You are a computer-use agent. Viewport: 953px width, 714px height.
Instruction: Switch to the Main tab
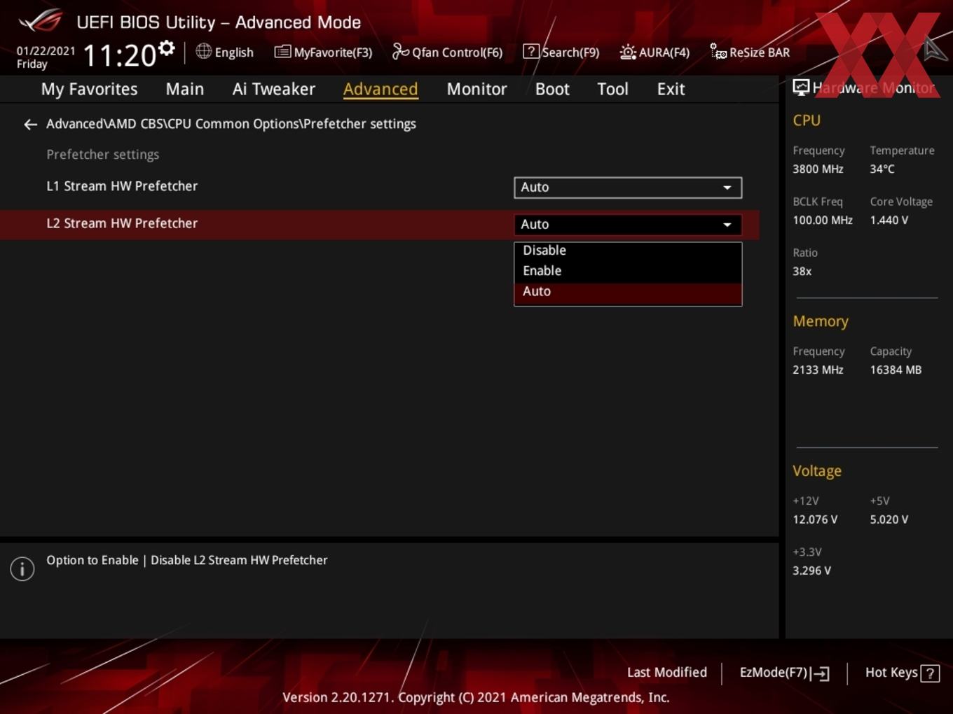[185, 89]
